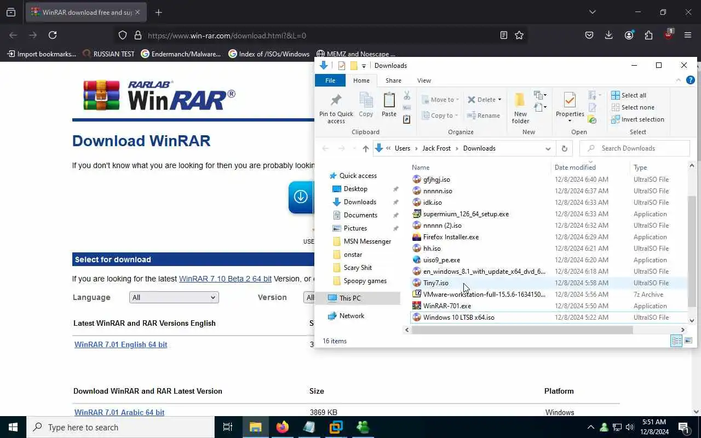Create a New folder from the ribbon
The width and height of the screenshot is (701, 438).
click(520, 108)
